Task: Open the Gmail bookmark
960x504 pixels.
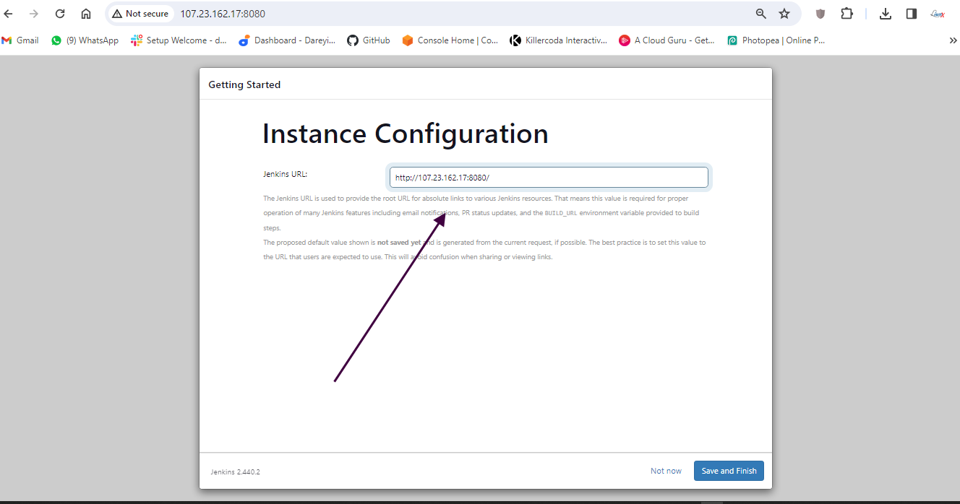Action: coord(20,40)
